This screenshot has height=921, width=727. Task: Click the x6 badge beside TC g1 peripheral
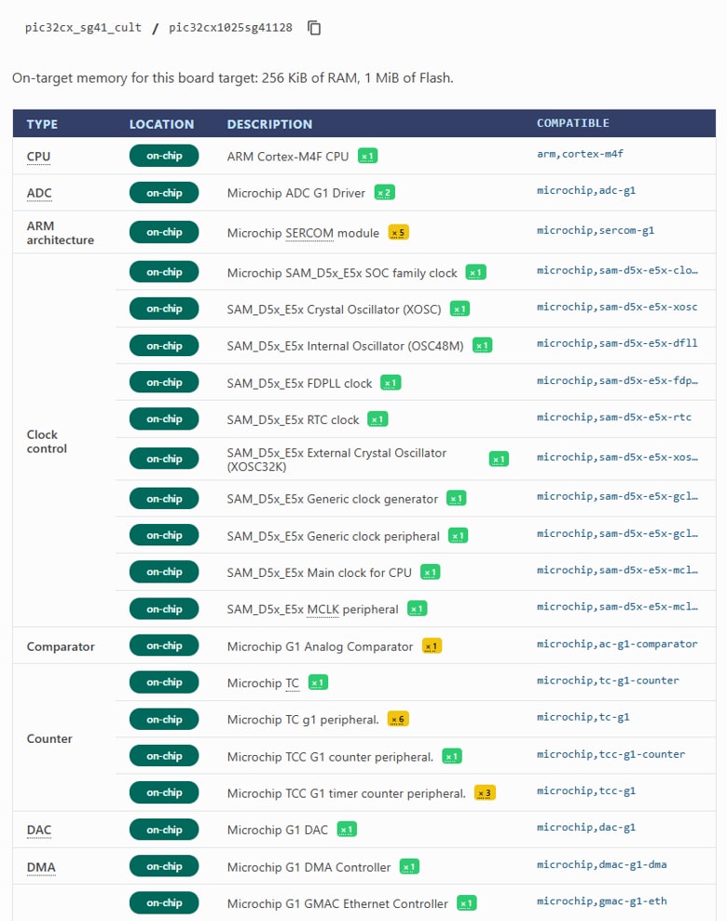click(398, 719)
